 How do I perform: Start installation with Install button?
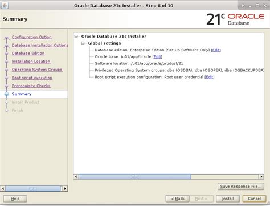[228, 199]
